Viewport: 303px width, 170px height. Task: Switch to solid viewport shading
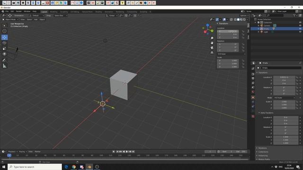tap(238, 19)
